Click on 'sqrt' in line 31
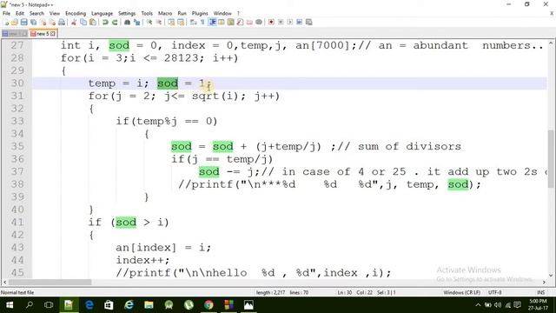The image size is (556, 313). [x=205, y=97]
